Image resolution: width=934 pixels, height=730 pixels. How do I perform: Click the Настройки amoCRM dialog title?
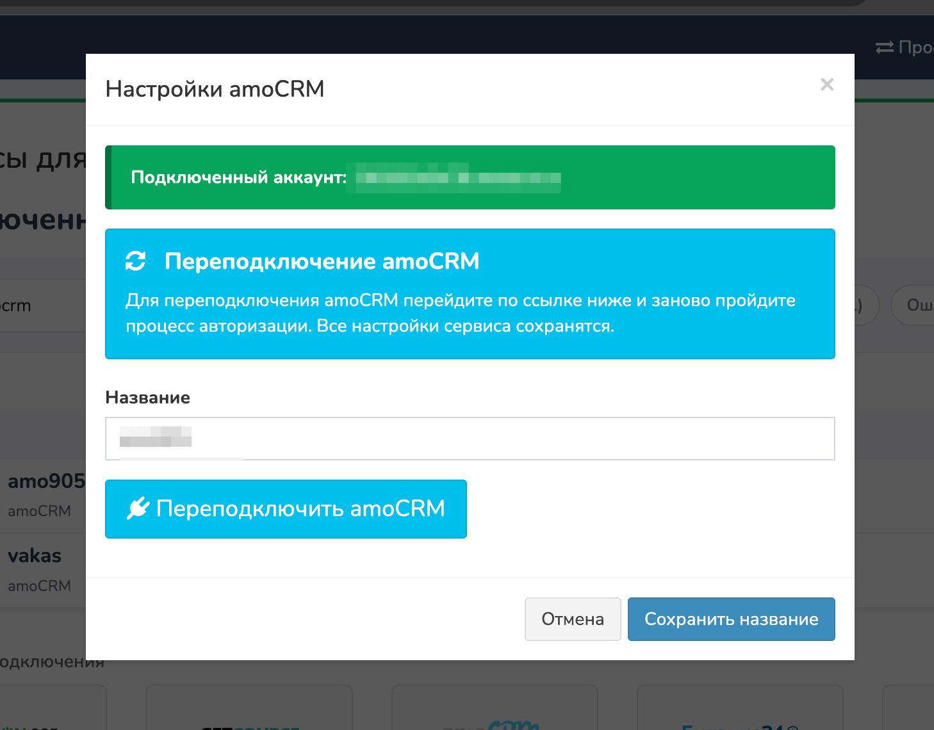click(x=215, y=89)
